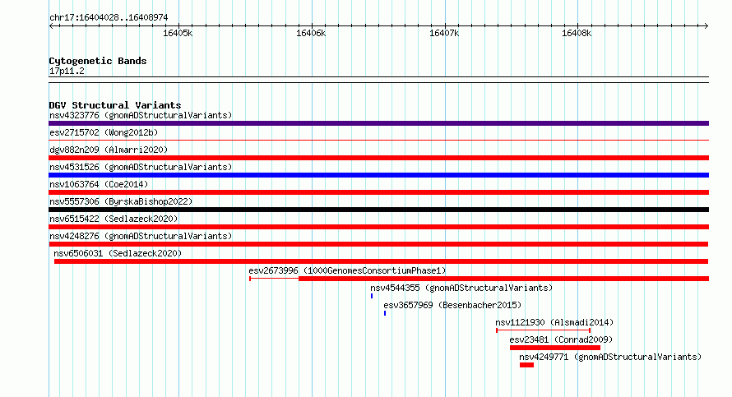Open nsv5557306 (ByrskaBishop2022) label
Image resolution: width=732 pixels, height=397 pixels.
coord(121,201)
